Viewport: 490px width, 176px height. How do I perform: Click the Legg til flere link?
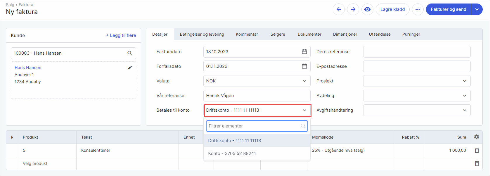(121, 35)
